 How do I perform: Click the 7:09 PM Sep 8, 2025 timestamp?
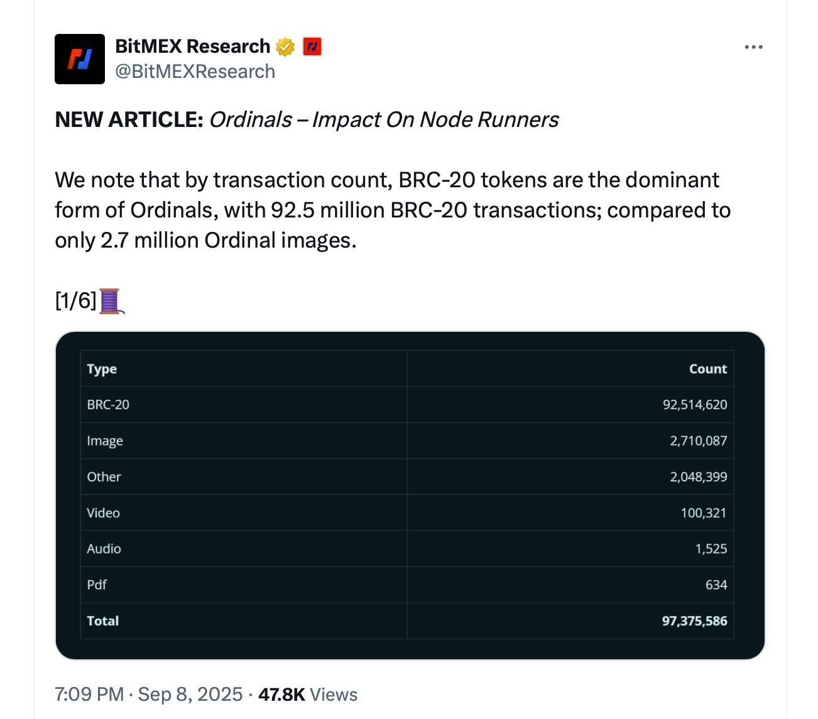click(148, 694)
